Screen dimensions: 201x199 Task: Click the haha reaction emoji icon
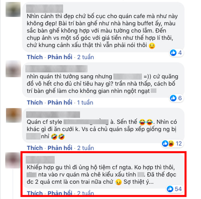(x=171, y=144)
